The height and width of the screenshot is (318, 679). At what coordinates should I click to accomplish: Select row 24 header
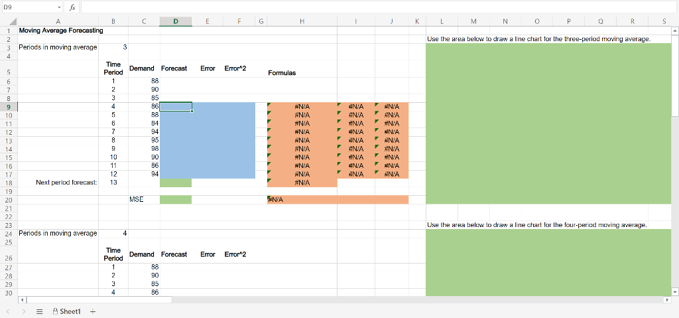pos(9,234)
